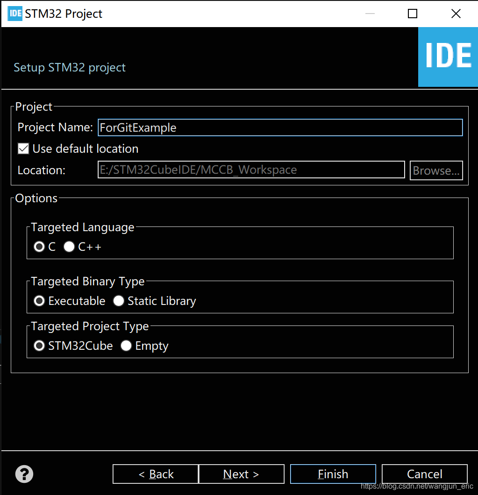Open Browse for project location
The width and height of the screenshot is (478, 495).
436,170
